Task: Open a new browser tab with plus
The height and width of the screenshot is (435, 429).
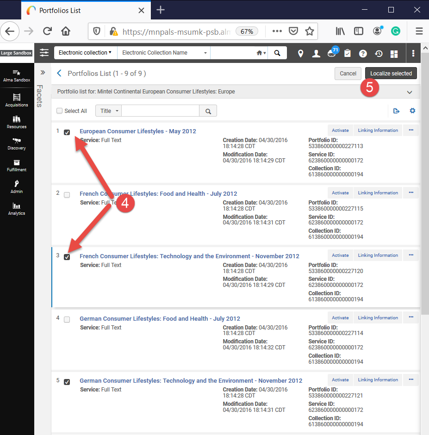Action: 161,10
